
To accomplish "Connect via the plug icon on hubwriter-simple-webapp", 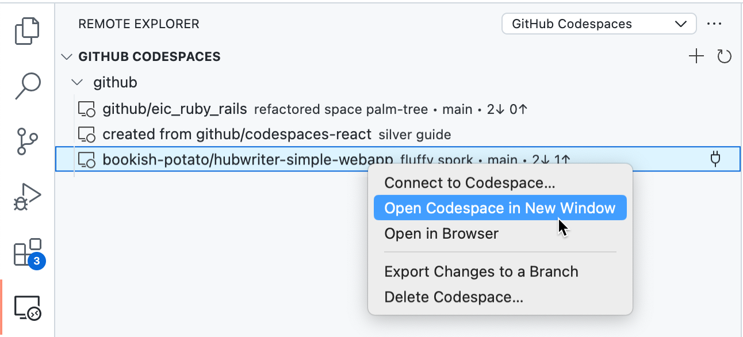I will pos(715,159).
